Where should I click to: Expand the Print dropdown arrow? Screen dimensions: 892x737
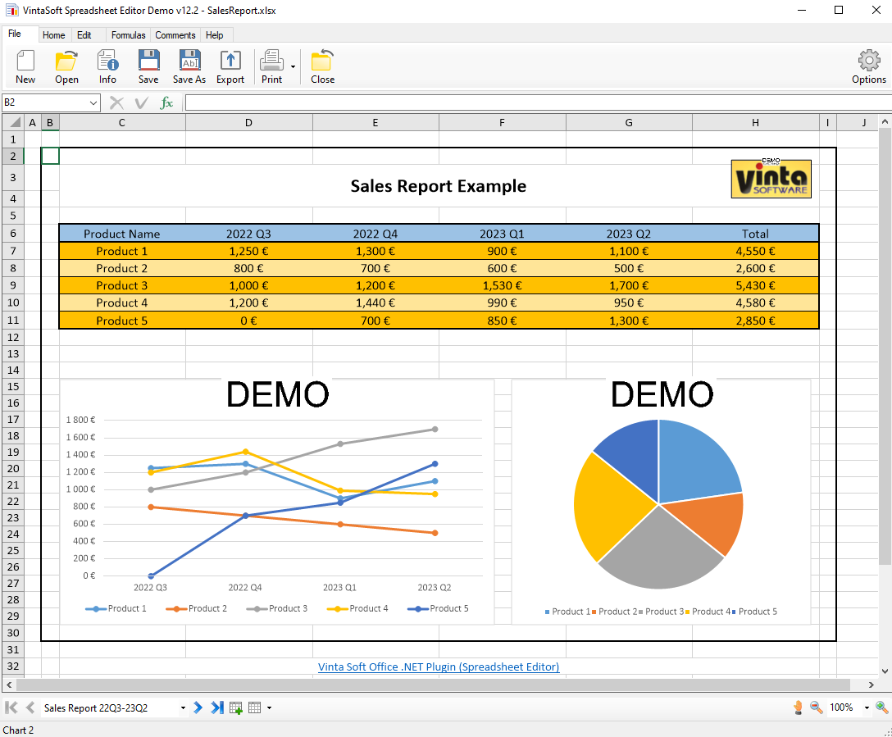[293, 67]
